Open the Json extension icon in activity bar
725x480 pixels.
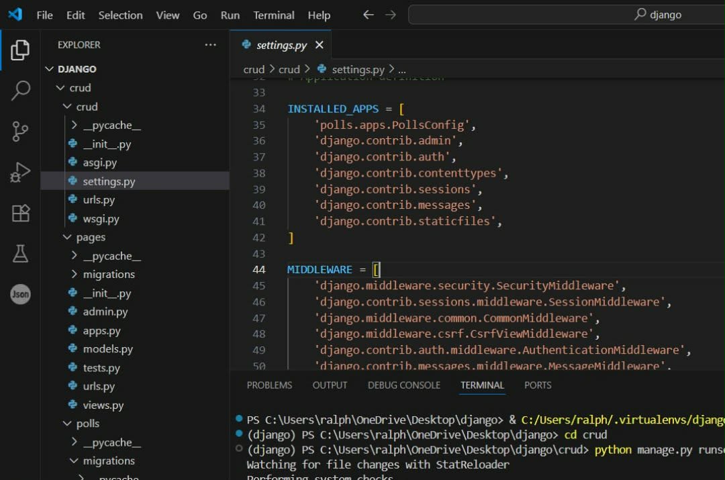click(20, 294)
